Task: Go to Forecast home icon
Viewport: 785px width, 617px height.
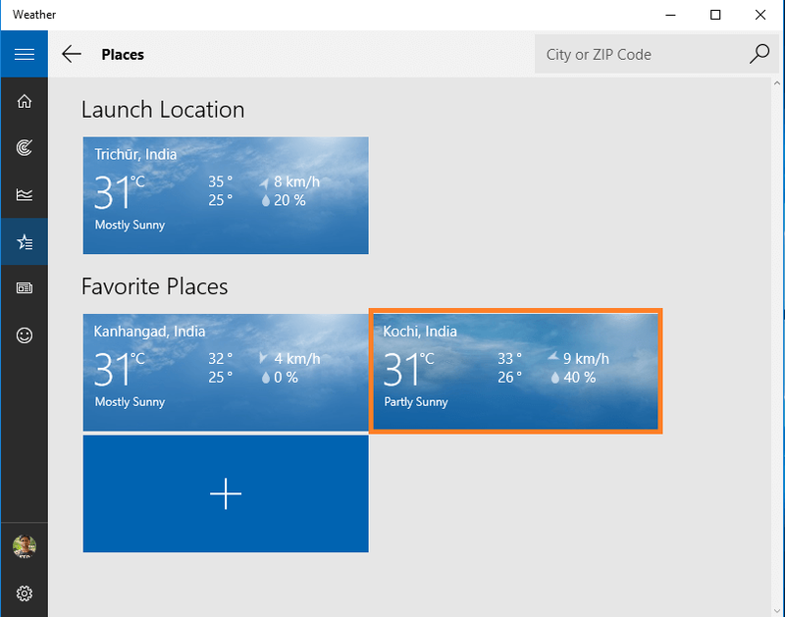Action: (24, 102)
